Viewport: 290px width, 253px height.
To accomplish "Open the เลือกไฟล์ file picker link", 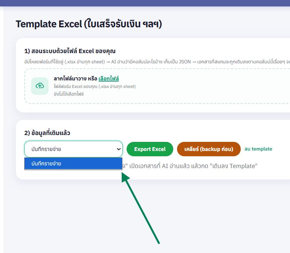I will tap(108, 79).
